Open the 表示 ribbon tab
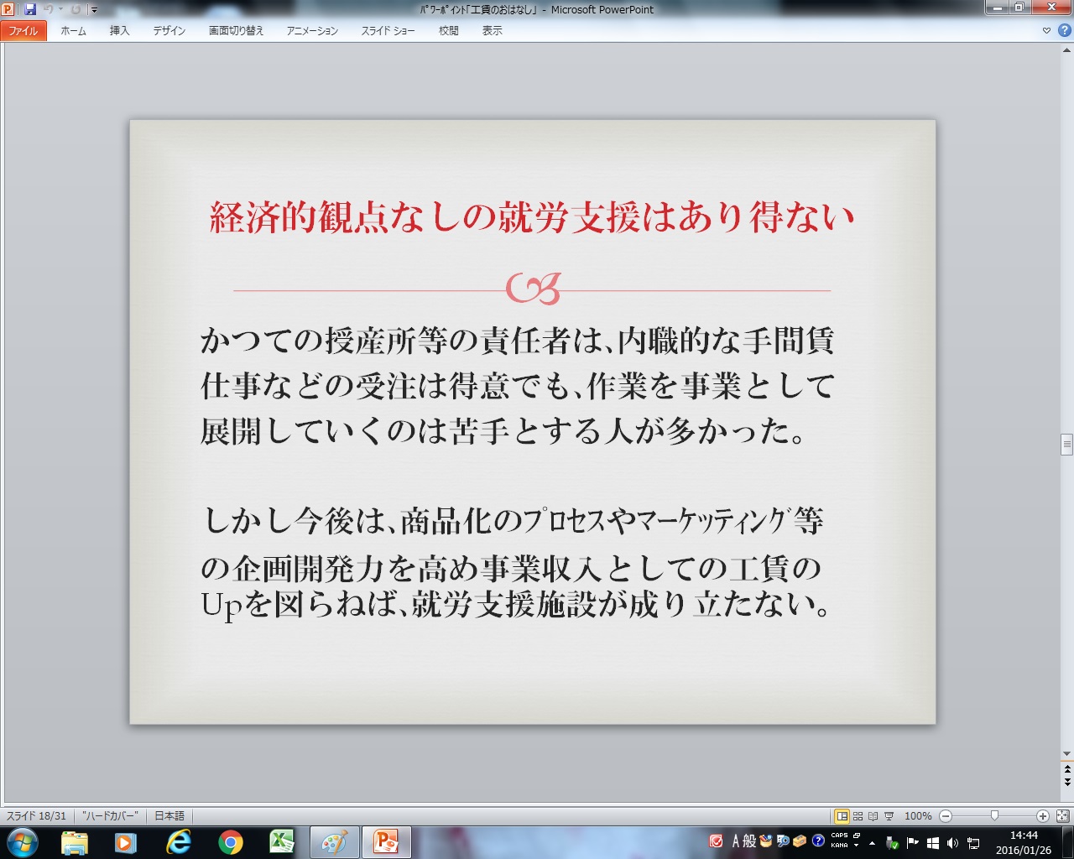This screenshot has width=1074, height=859. point(492,31)
